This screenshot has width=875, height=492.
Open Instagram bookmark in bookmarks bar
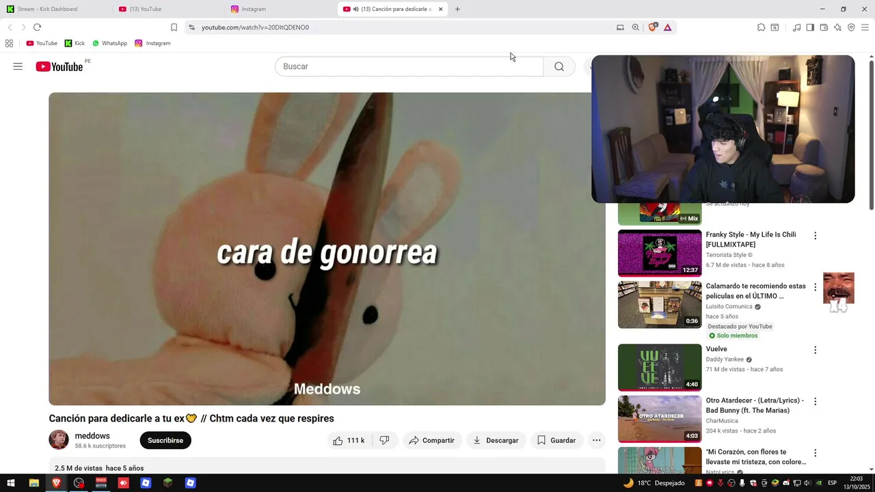pyautogui.click(x=152, y=43)
